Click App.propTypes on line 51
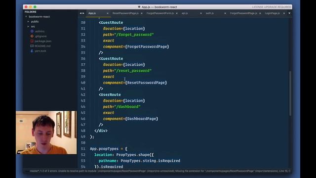Screen dimensions: 316x178 pyautogui.click(x=104, y=149)
